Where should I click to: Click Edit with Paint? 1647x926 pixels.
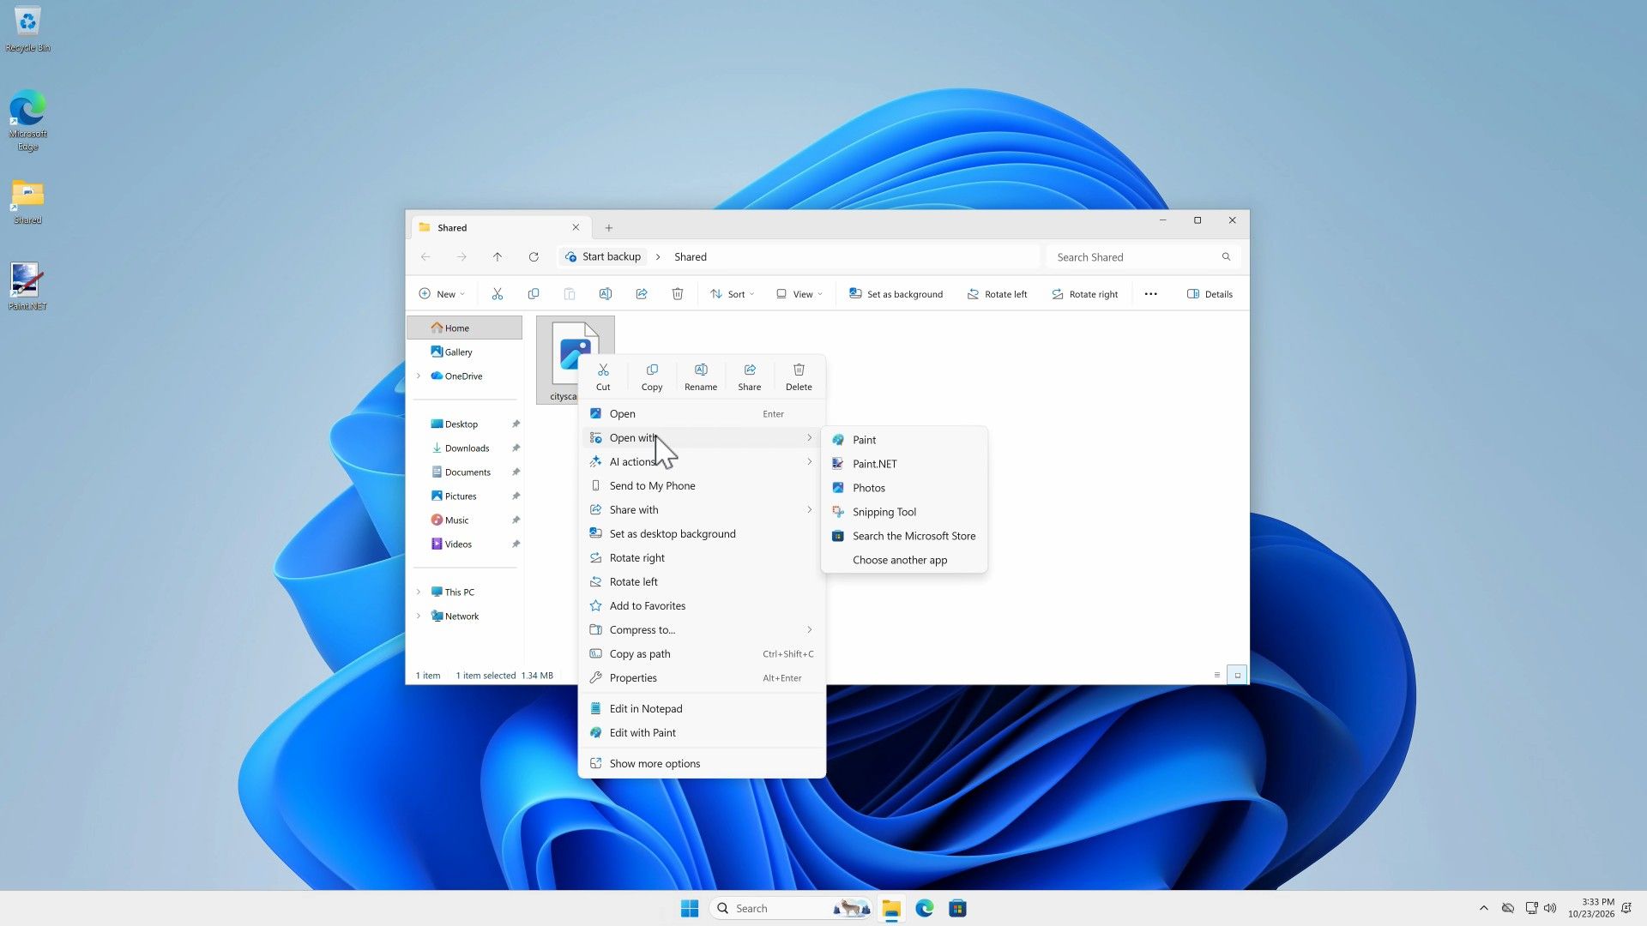[x=702, y=733]
